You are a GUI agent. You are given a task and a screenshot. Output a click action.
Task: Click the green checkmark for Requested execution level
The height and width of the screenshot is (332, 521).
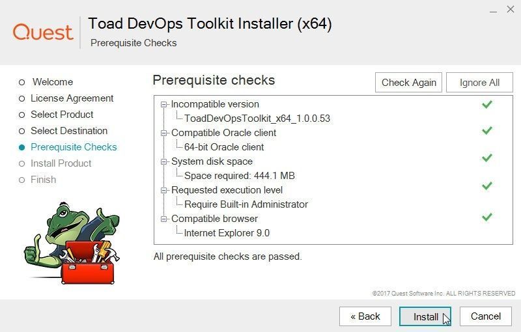pos(486,186)
